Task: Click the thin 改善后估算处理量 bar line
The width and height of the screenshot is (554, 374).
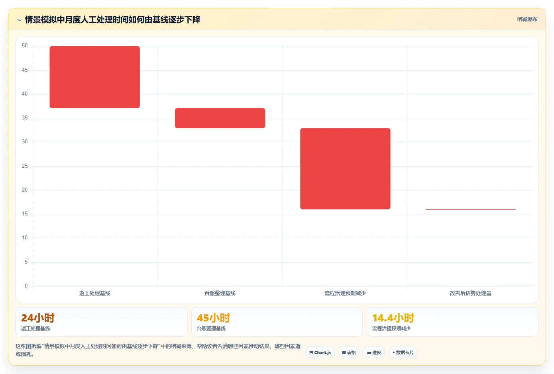Action: click(x=470, y=210)
